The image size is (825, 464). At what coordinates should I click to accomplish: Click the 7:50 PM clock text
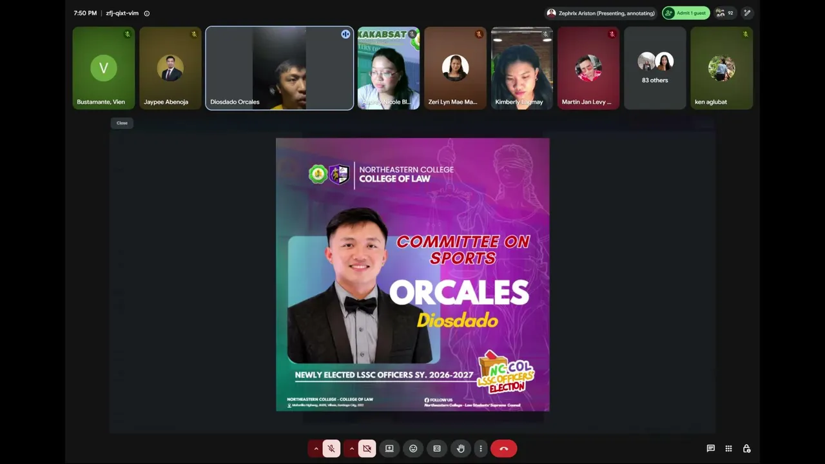coord(85,14)
